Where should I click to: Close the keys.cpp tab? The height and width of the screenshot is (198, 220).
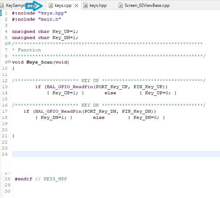tap(76, 6)
